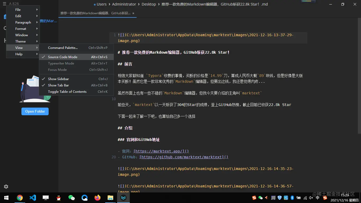Click the Open Folder button
361x203 pixels.
point(35,111)
